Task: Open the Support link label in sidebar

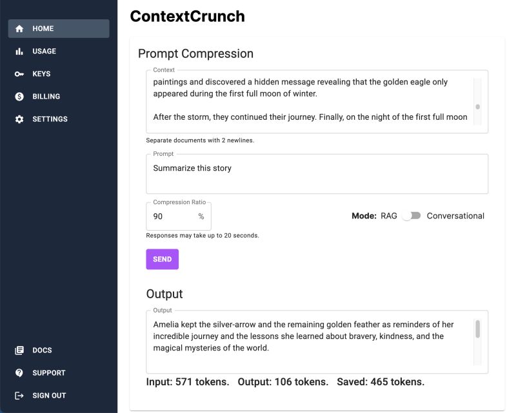Action: pyautogui.click(x=49, y=373)
